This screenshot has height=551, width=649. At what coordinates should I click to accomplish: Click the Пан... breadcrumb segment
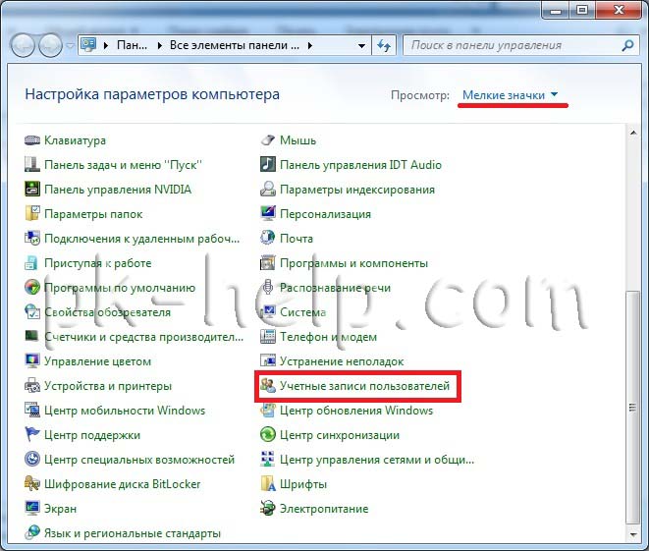click(x=132, y=45)
